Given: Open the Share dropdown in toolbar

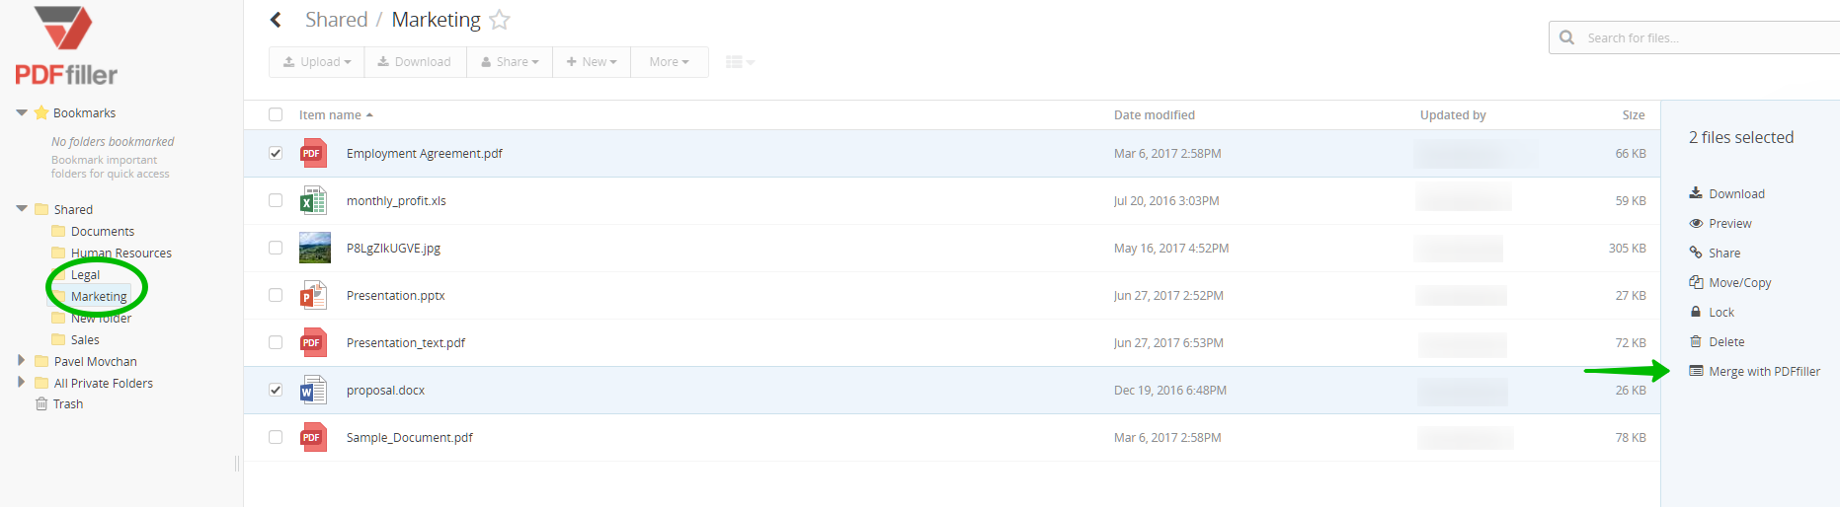Looking at the screenshot, I should pos(510,61).
